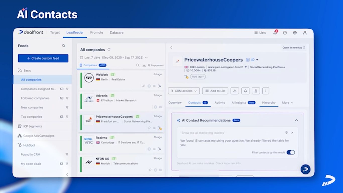
Task: Open the ICP Segments section
Action: (x=33, y=126)
